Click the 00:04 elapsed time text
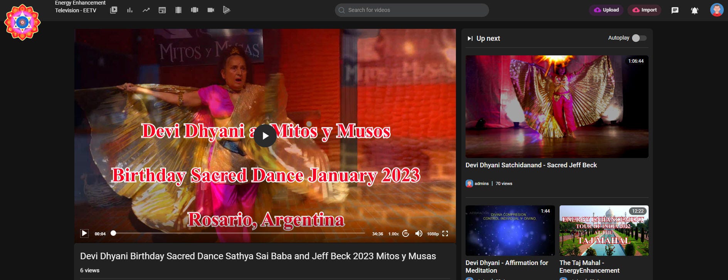 point(100,234)
